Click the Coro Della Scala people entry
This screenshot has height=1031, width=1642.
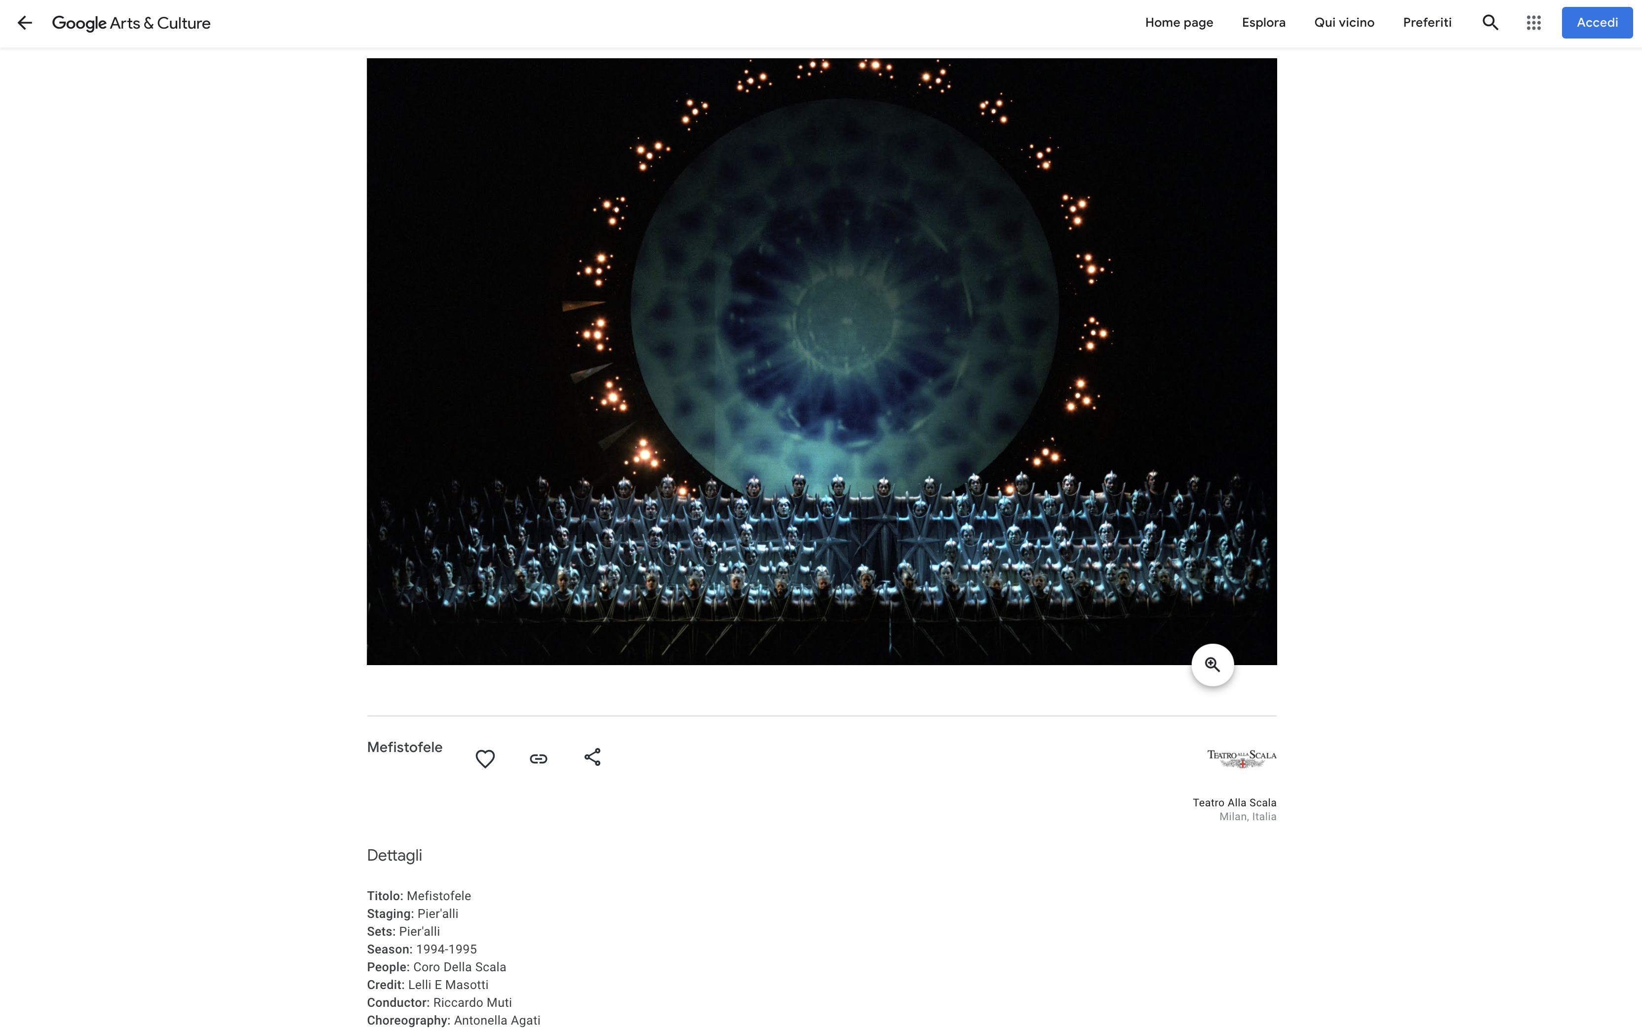pyautogui.click(x=460, y=967)
